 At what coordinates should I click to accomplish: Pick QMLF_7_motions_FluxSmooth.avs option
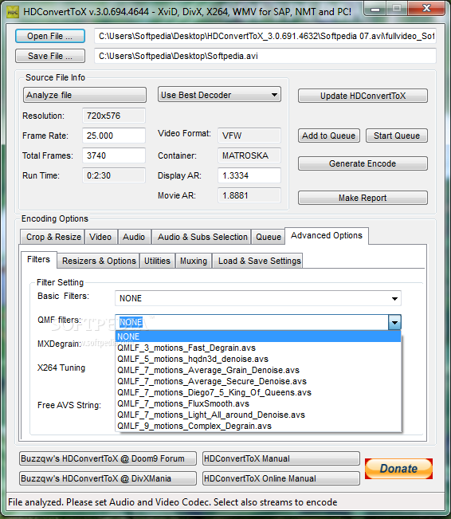[x=258, y=403]
